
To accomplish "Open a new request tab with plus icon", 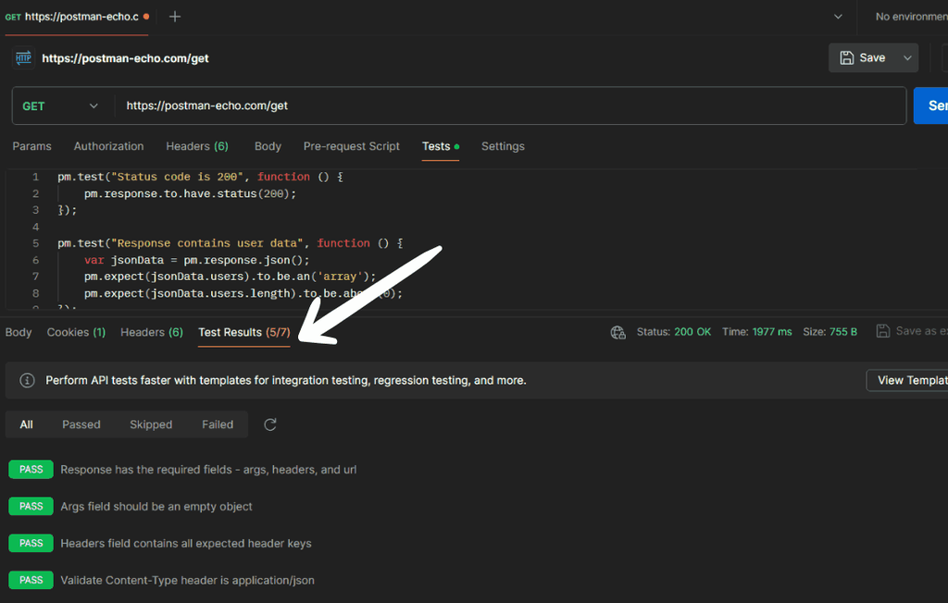I will 175,17.
